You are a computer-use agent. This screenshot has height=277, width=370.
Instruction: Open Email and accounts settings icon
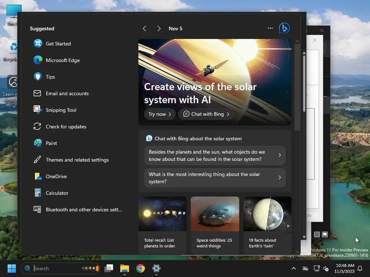click(37, 93)
